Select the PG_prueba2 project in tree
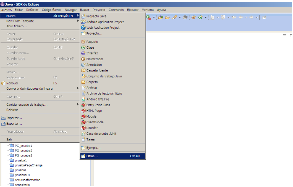Image resolution: width=293 pixels, height=187 pixels. point(23,151)
